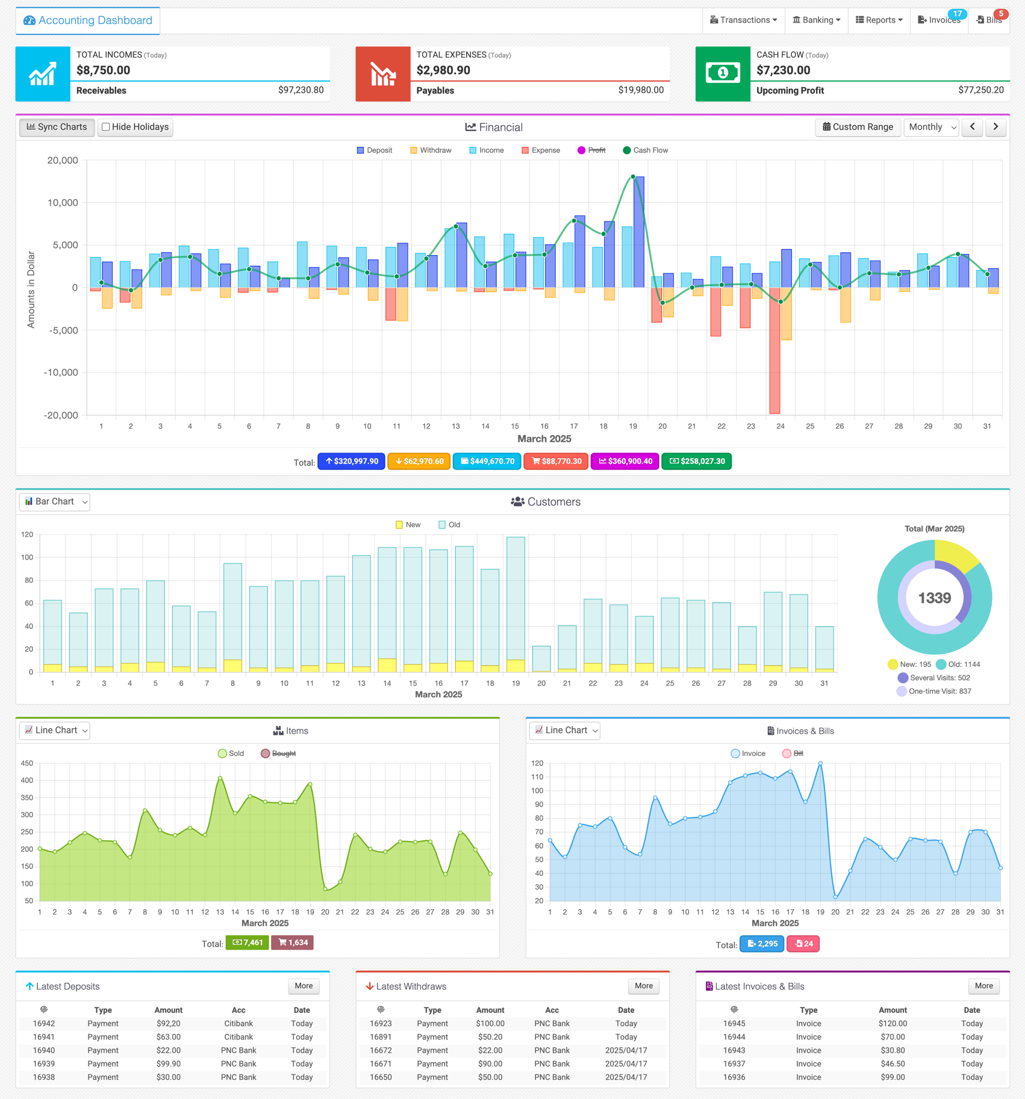The width and height of the screenshot is (1025, 1099).
Task: Click the Sync Charts button
Action: 57,127
